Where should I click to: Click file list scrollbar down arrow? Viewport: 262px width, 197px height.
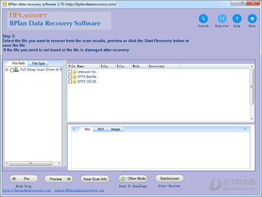252,119
